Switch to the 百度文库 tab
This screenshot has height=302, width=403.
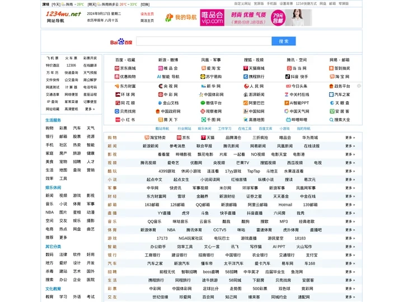click(x=265, y=129)
